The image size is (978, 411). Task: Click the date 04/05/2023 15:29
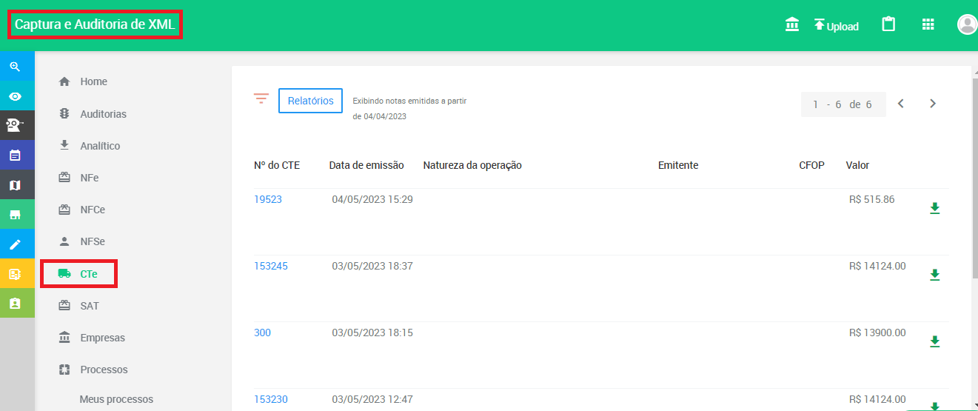point(372,199)
